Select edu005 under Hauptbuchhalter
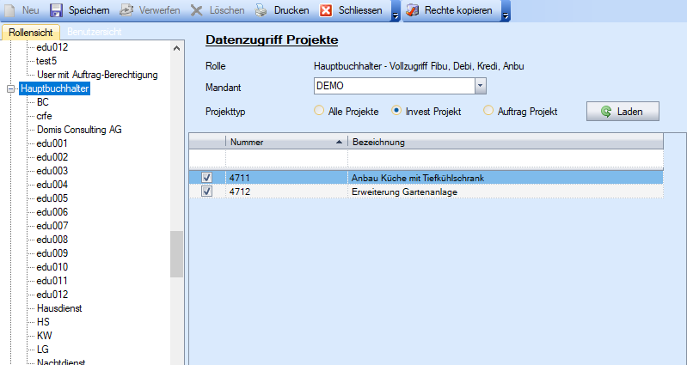The image size is (687, 365). (52, 198)
